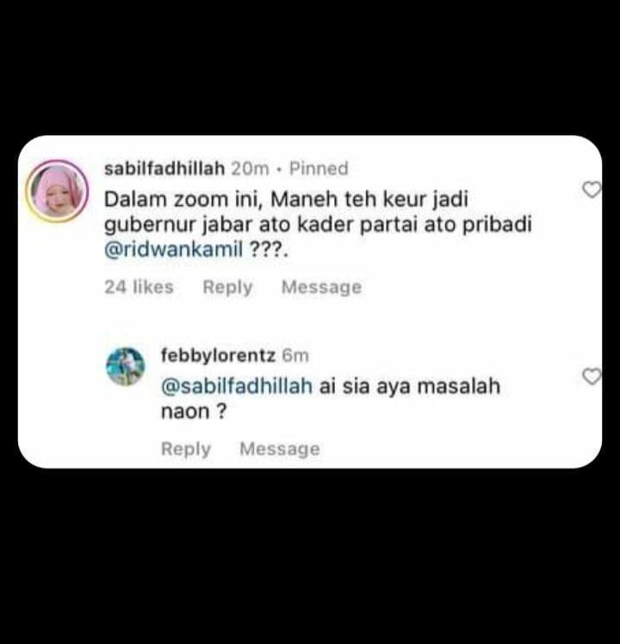Select the comment text starting "Dalam zoom ini"
The width and height of the screenshot is (620, 644).
point(318,224)
